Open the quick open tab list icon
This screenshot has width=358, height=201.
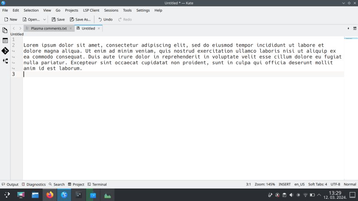coord(348,29)
